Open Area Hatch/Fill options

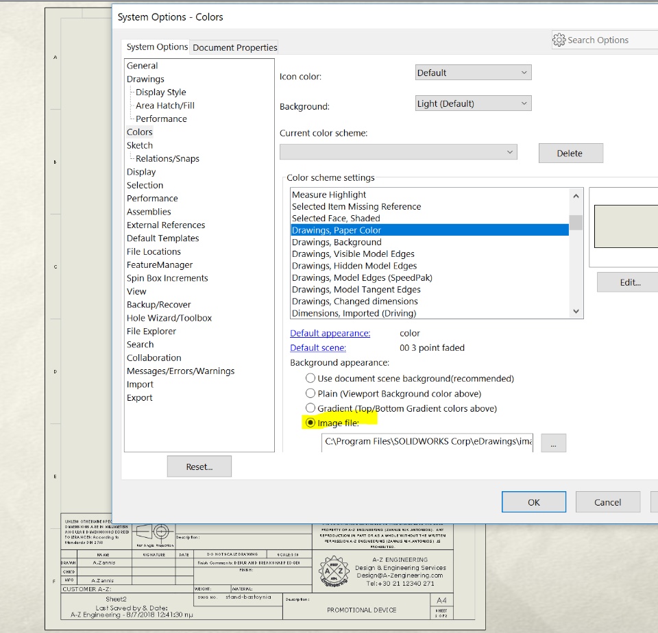(165, 105)
